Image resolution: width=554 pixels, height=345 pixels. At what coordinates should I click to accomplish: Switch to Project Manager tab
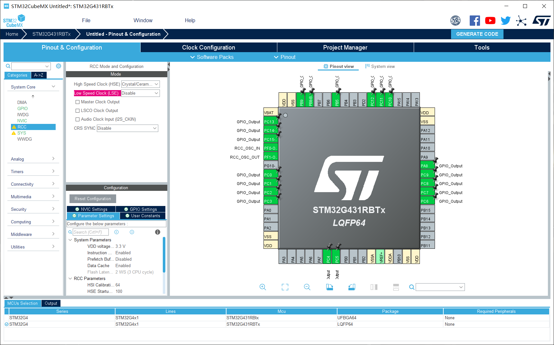click(x=345, y=47)
